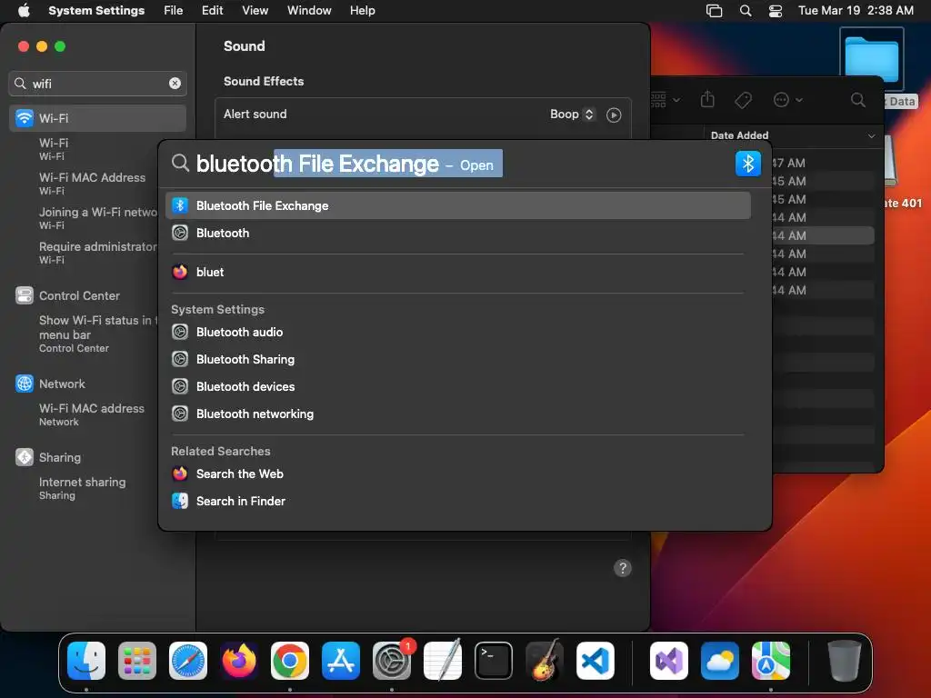Screen dimensions: 931x698
Task: Select Wi-Fi in System Settings sidebar
Action: 98,118
